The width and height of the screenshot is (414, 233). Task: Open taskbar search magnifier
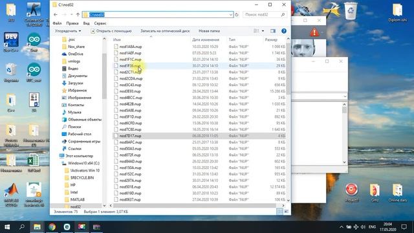tap(22, 227)
